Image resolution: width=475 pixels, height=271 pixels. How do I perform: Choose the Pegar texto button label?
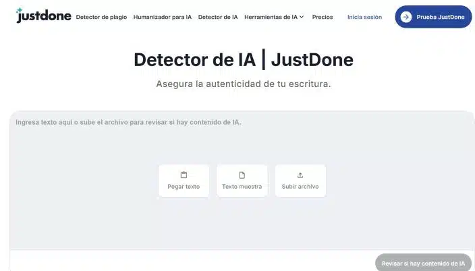pos(184,187)
